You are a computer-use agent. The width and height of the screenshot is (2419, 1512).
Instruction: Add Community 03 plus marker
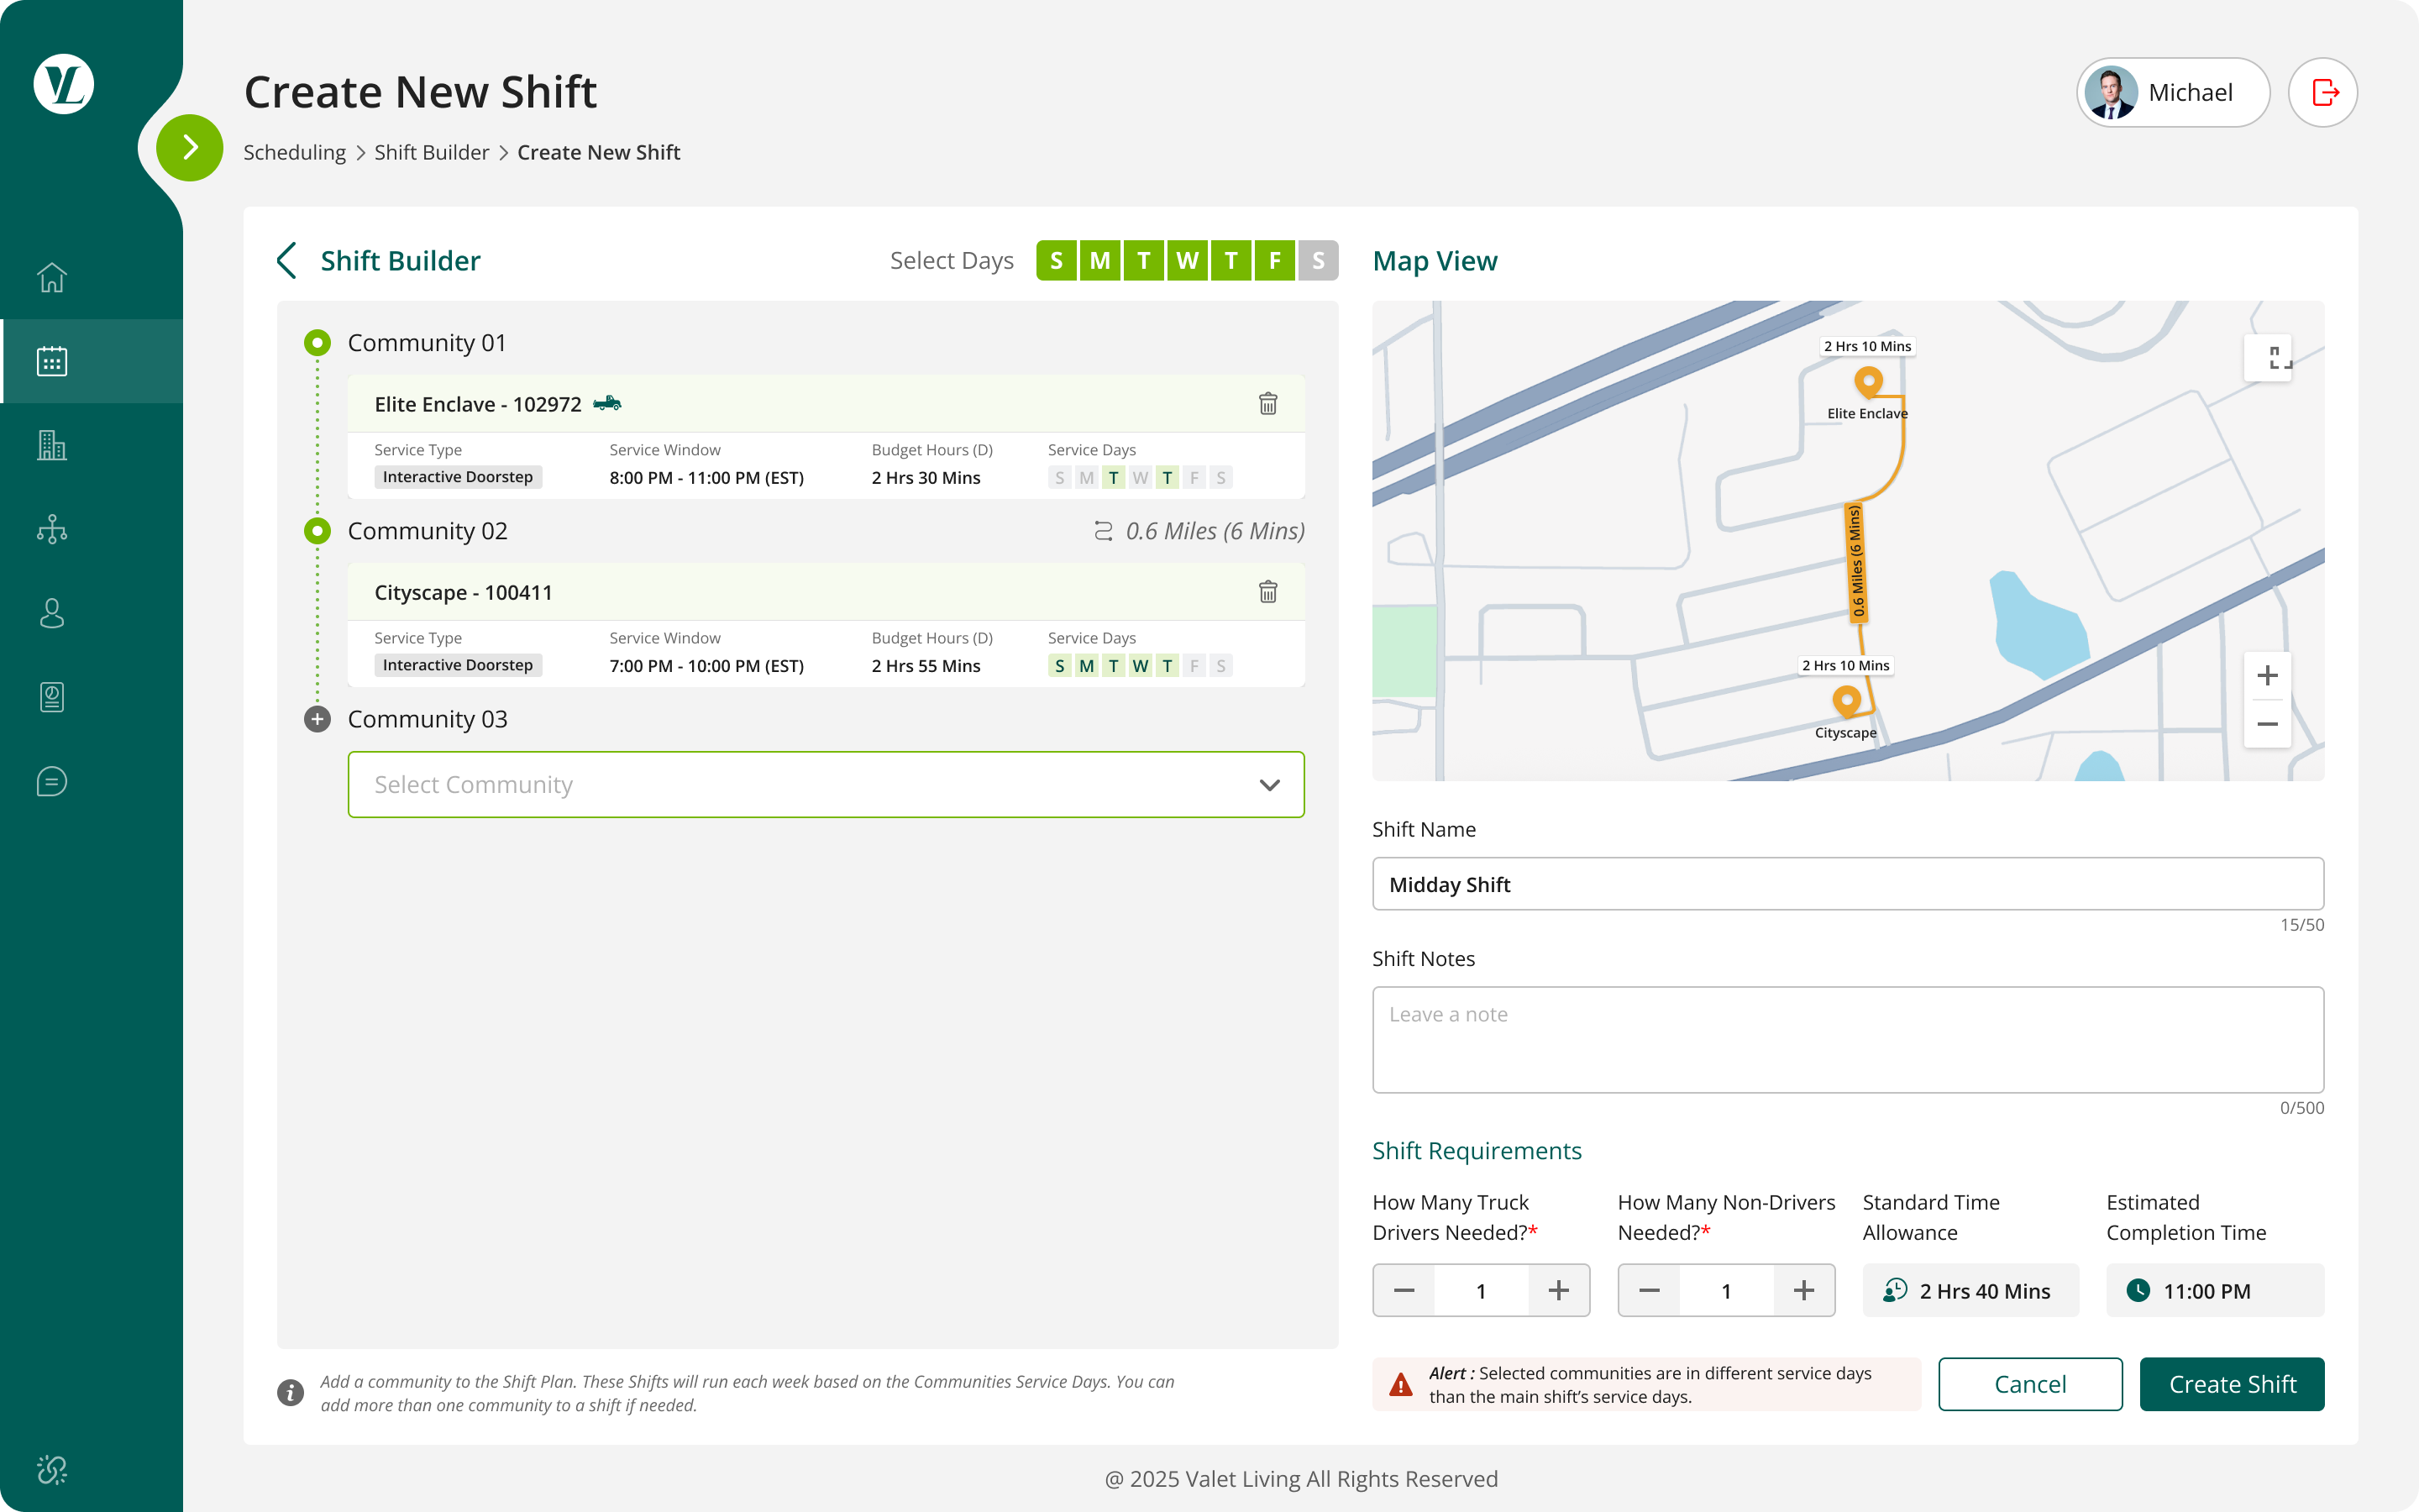click(317, 719)
